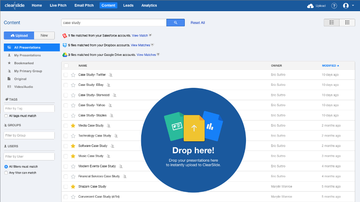Image resolution: width=360 pixels, height=202 pixels.
Task: Remove bookmark star on Software Case Study
Action: [73, 146]
